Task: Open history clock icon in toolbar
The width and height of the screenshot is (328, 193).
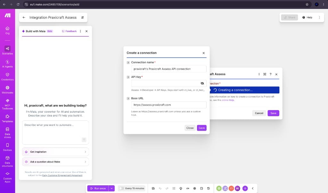Action: coord(208,189)
